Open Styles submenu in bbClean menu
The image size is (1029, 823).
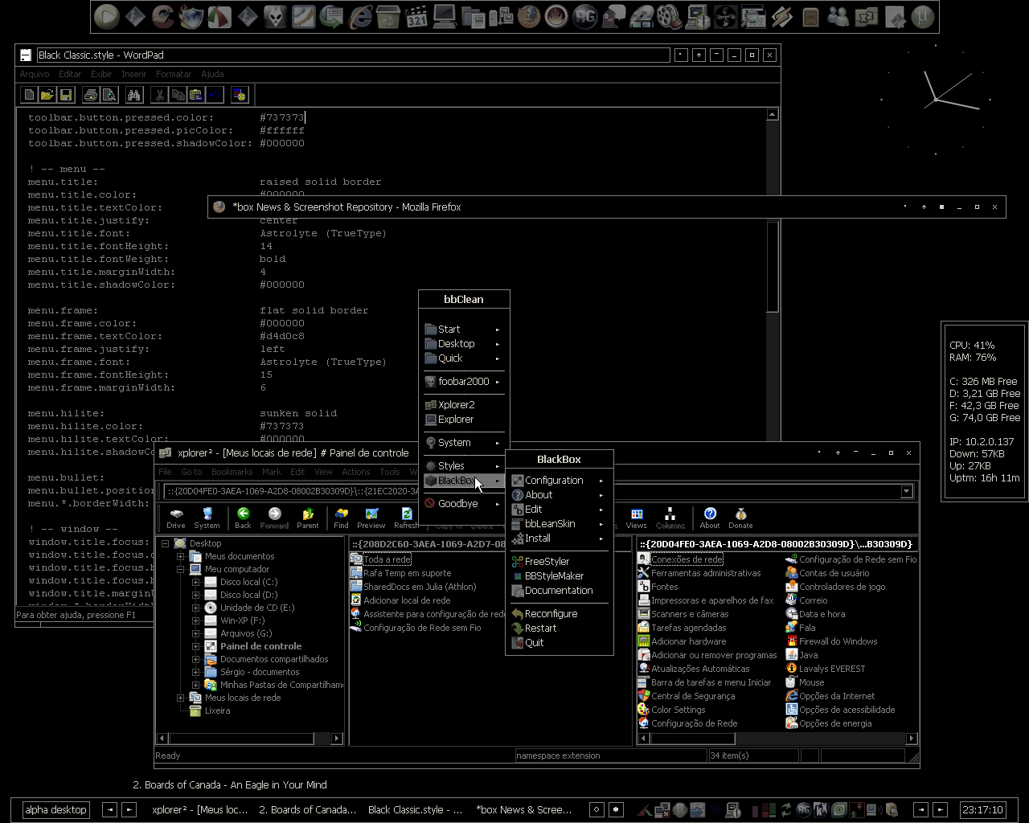pos(464,466)
